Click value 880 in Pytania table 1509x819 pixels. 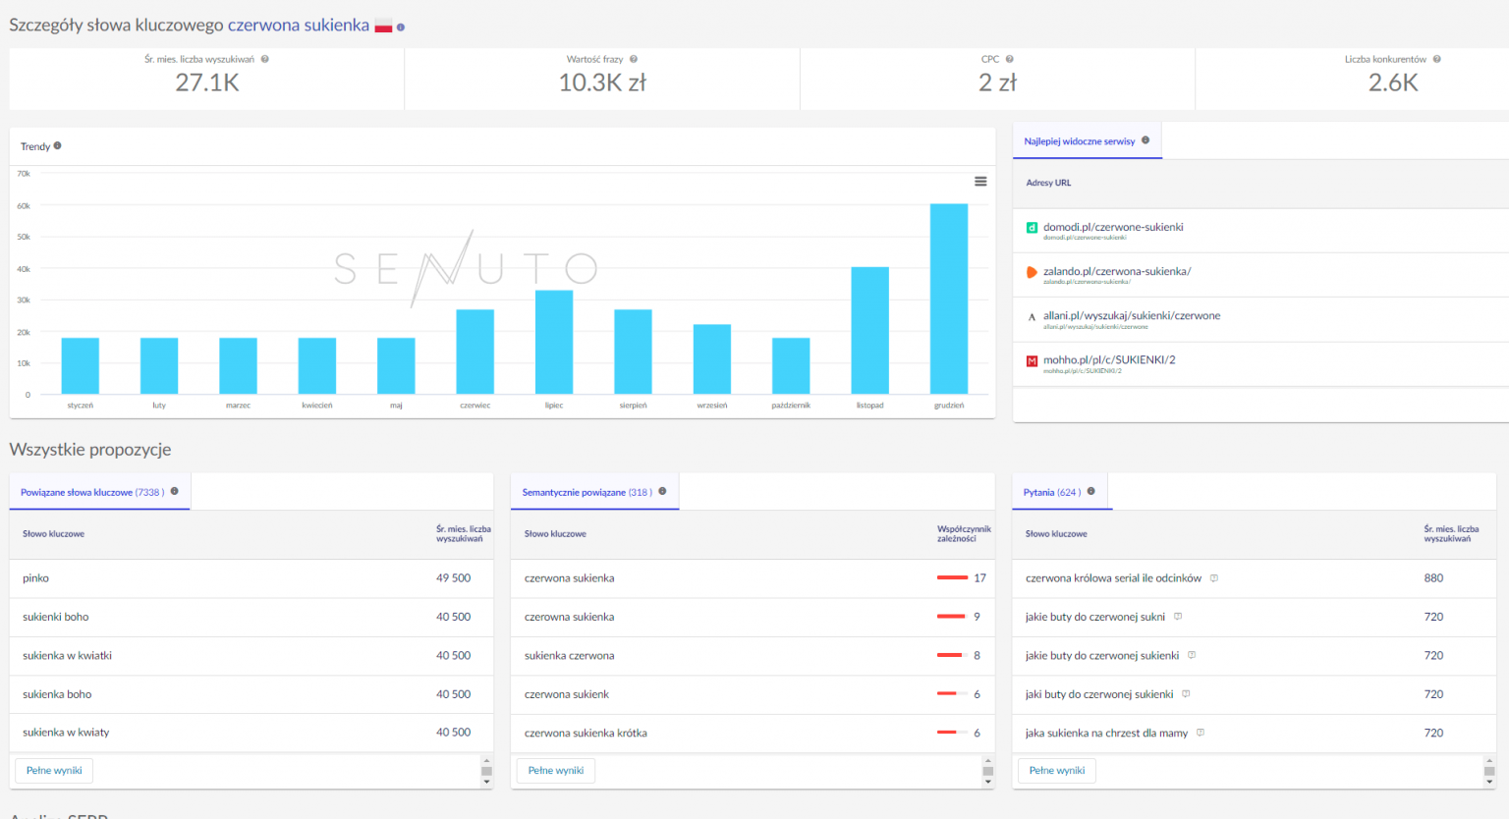click(x=1433, y=577)
